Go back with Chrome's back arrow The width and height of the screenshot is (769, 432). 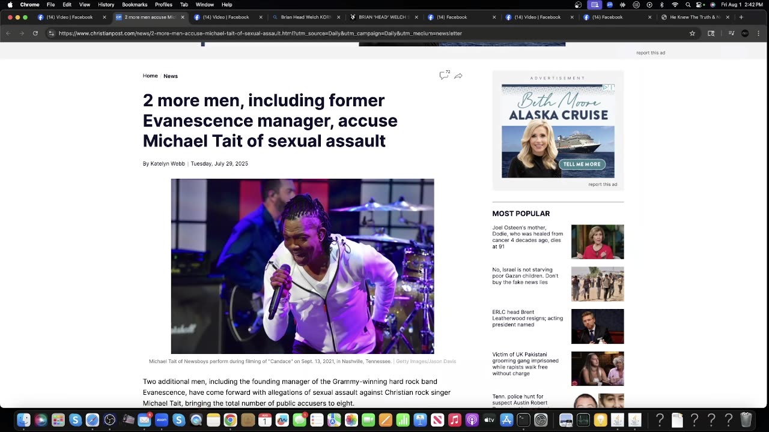click(9, 34)
